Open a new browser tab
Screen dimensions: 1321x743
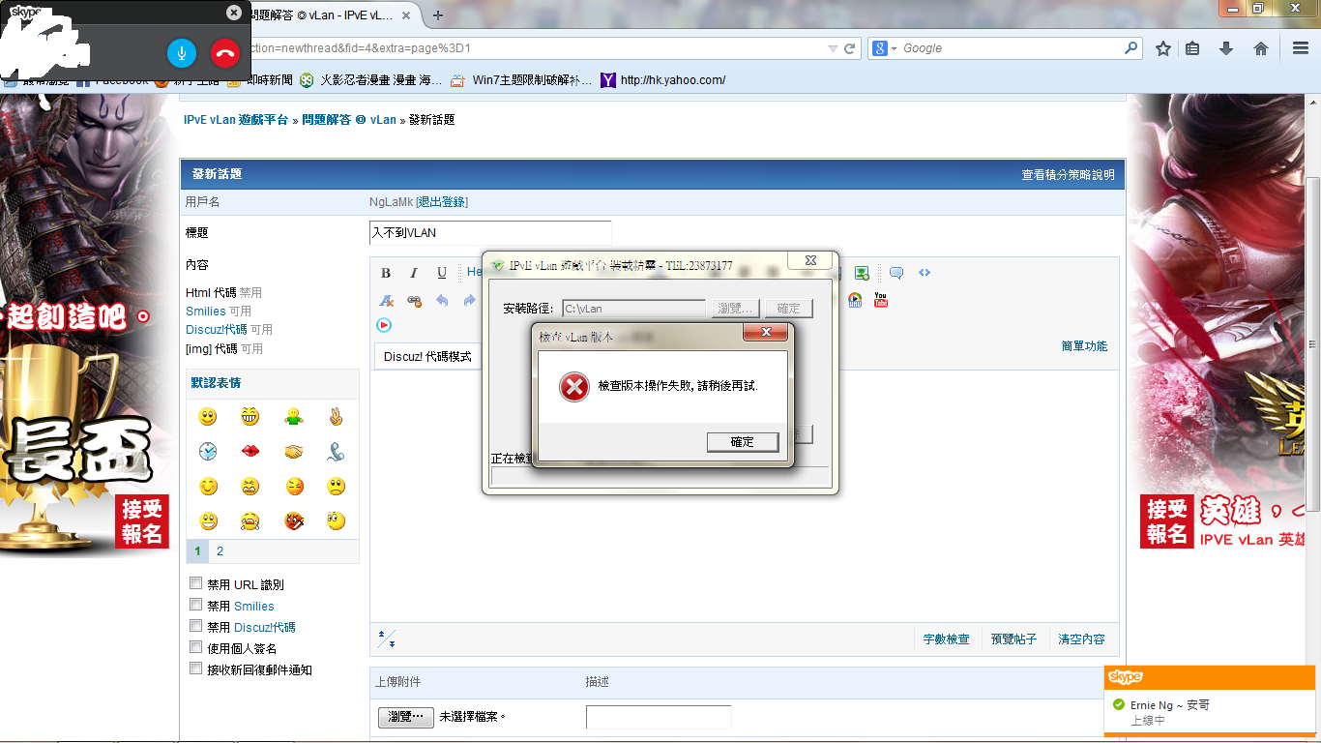[x=438, y=15]
